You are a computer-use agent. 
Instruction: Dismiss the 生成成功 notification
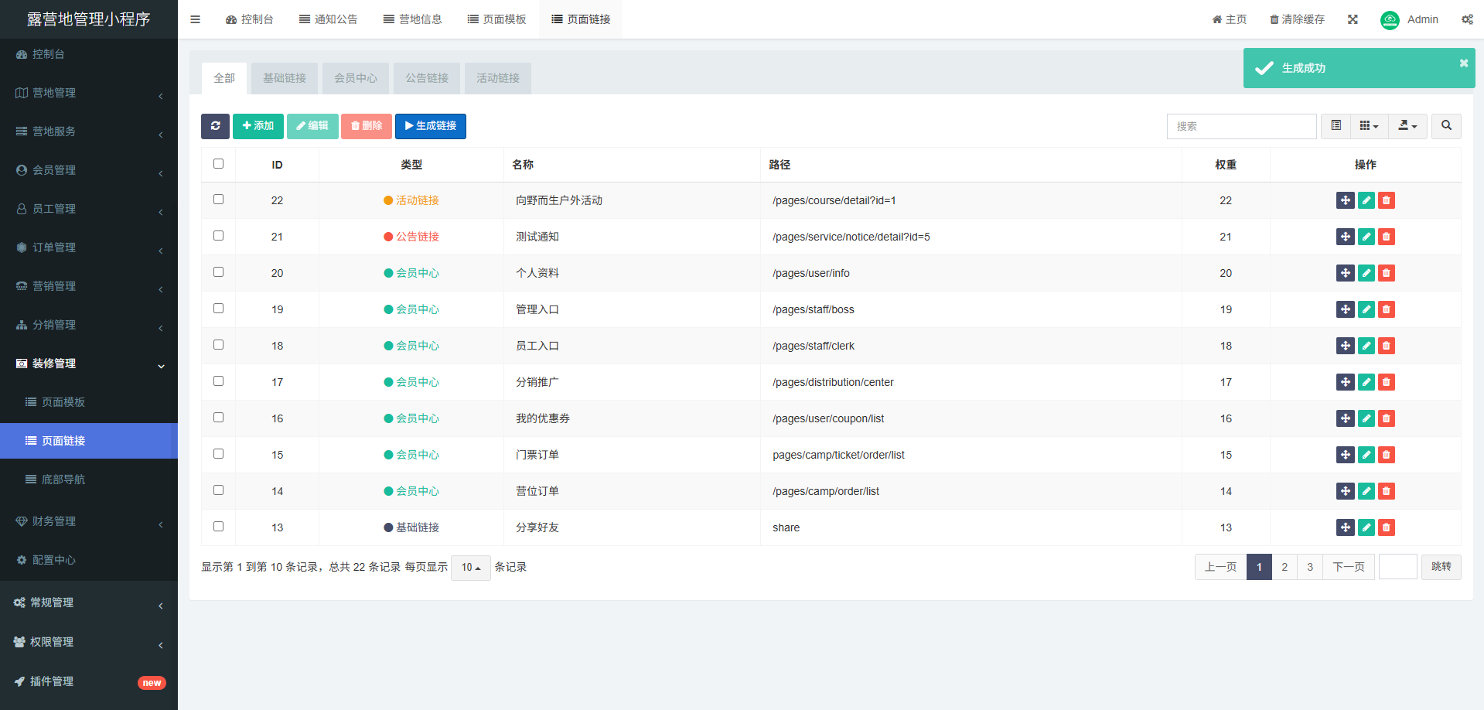pos(1463,63)
